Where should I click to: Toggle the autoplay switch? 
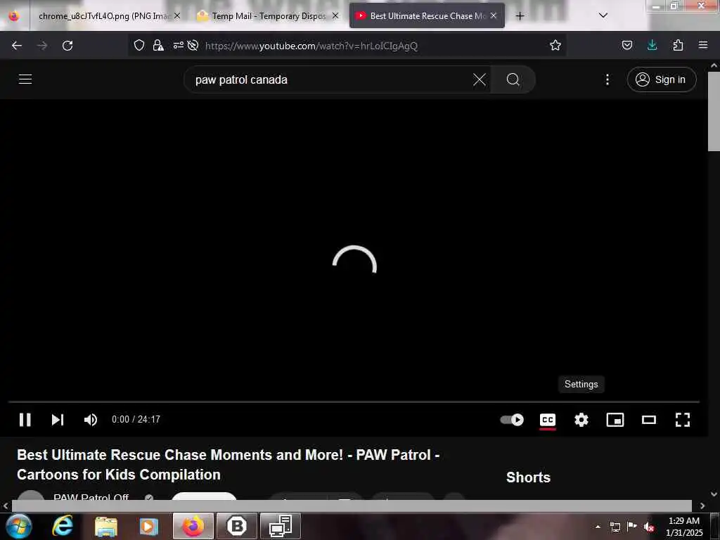click(512, 419)
